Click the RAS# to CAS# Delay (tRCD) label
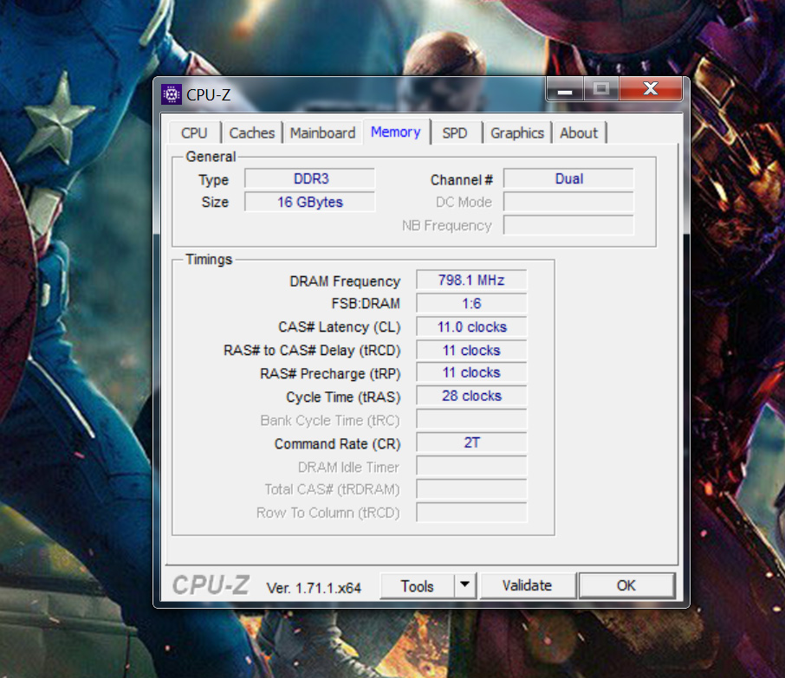The width and height of the screenshot is (785, 678). 312,351
